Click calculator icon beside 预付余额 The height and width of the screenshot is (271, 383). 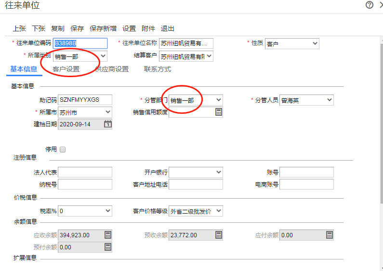(108, 247)
